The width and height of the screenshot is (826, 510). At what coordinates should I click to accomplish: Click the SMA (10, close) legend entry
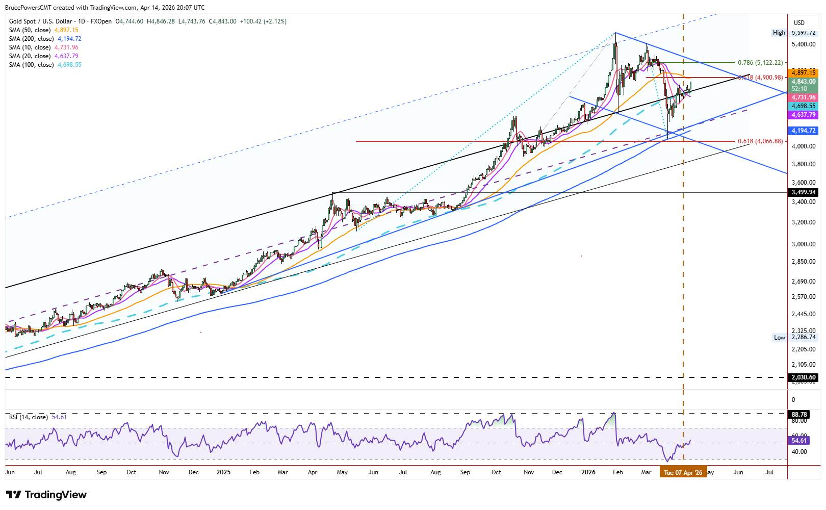[44, 47]
